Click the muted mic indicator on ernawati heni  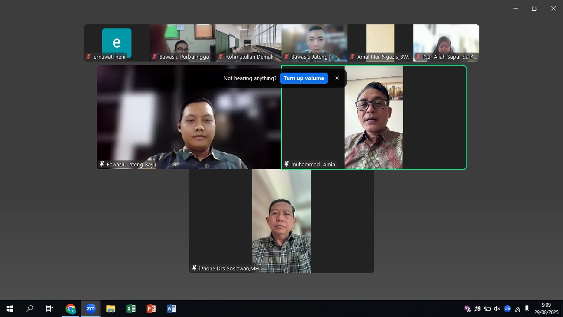click(x=88, y=57)
